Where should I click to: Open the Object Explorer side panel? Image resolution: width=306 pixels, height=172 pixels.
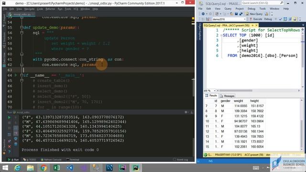pyautogui.click(x=200, y=32)
